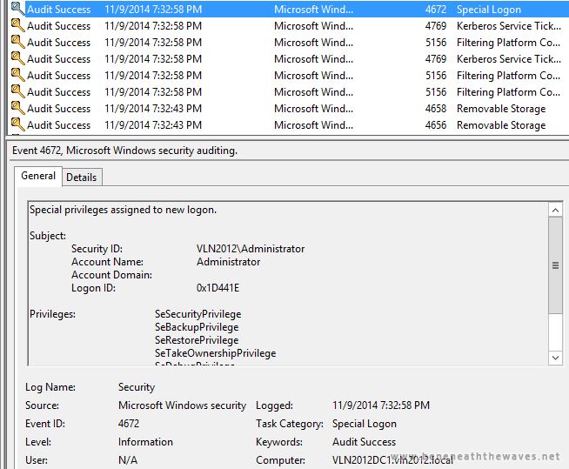Select event ID 4656 in the list
The image size is (569, 469).
click(x=436, y=125)
